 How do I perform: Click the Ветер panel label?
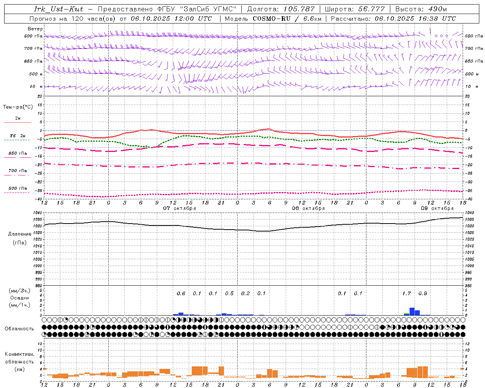tap(35, 29)
